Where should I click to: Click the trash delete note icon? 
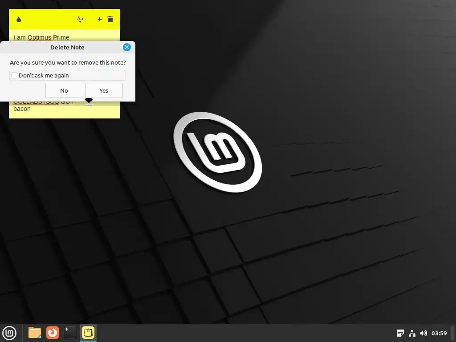click(110, 19)
